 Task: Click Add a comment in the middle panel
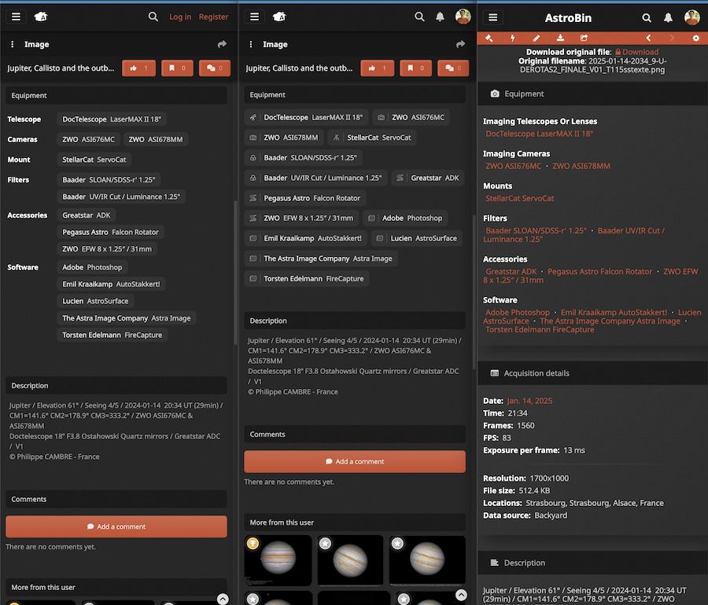click(x=355, y=462)
